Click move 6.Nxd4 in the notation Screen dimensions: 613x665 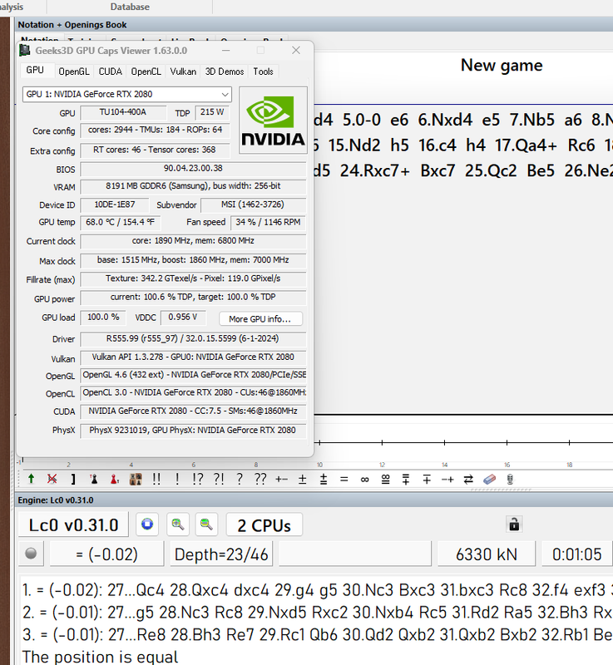click(445, 120)
